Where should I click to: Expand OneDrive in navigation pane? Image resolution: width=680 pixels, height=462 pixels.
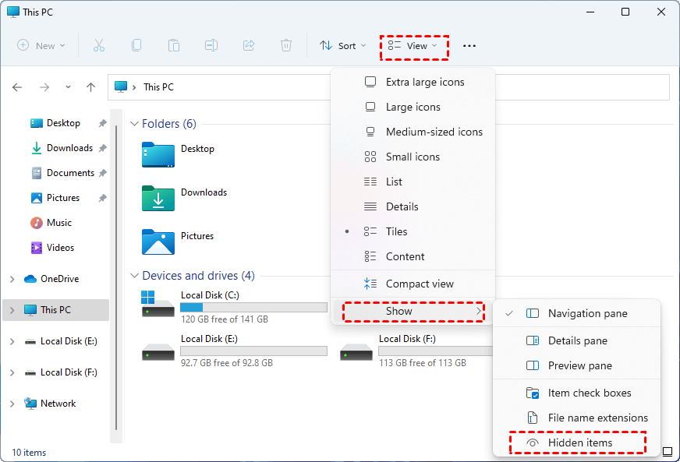click(12, 279)
